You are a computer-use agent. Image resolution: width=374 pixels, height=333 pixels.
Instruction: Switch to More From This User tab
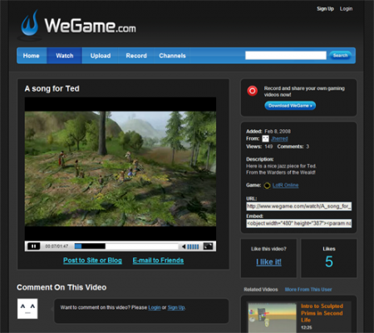308,290
